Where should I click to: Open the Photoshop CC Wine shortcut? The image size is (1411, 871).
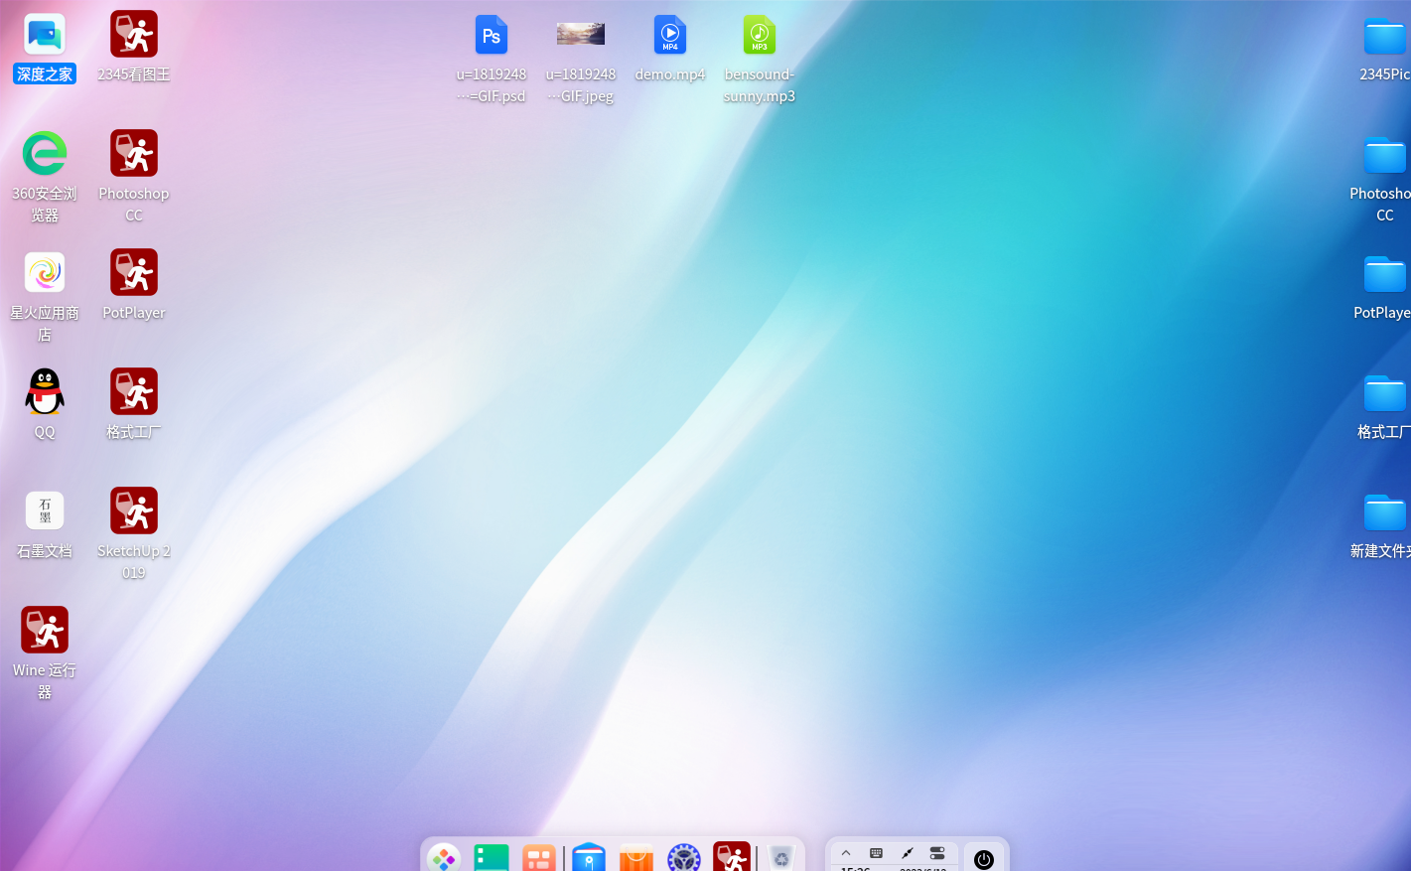coord(134,154)
